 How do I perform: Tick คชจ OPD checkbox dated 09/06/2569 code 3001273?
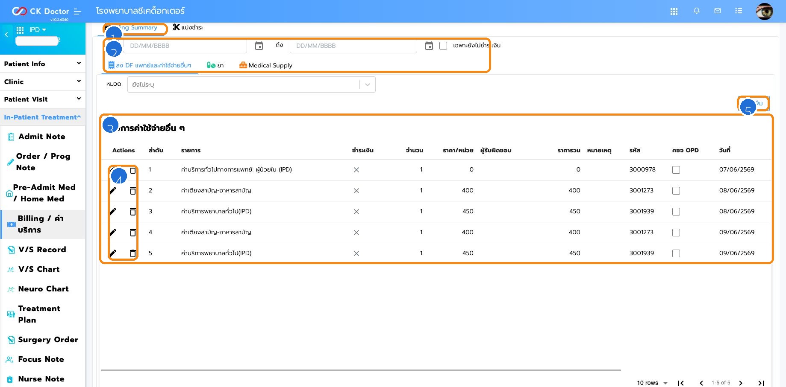click(676, 233)
